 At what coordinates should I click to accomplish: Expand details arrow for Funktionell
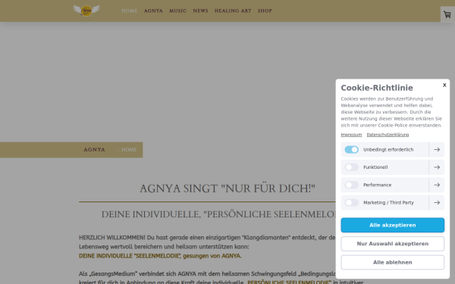pyautogui.click(x=437, y=167)
